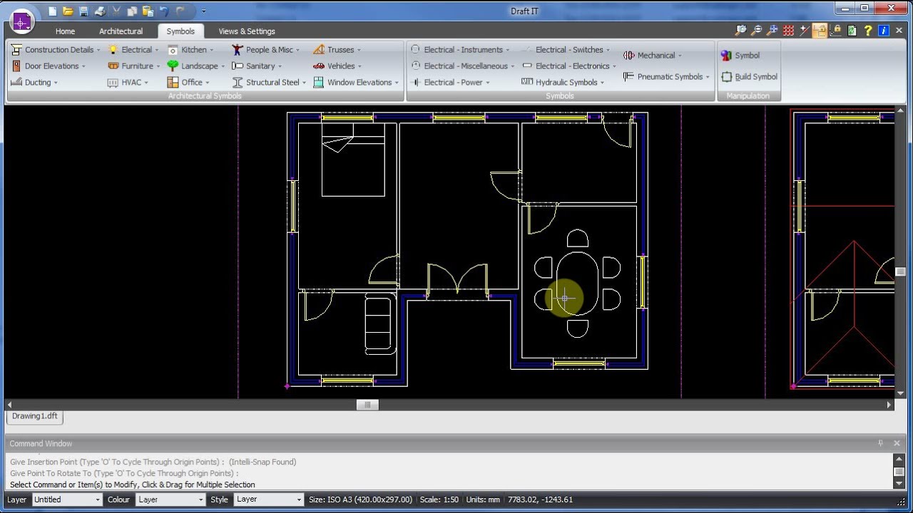
Task: Open the Electrical symbols category
Action: 137,49
